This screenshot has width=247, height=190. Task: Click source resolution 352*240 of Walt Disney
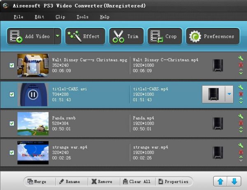60,65
